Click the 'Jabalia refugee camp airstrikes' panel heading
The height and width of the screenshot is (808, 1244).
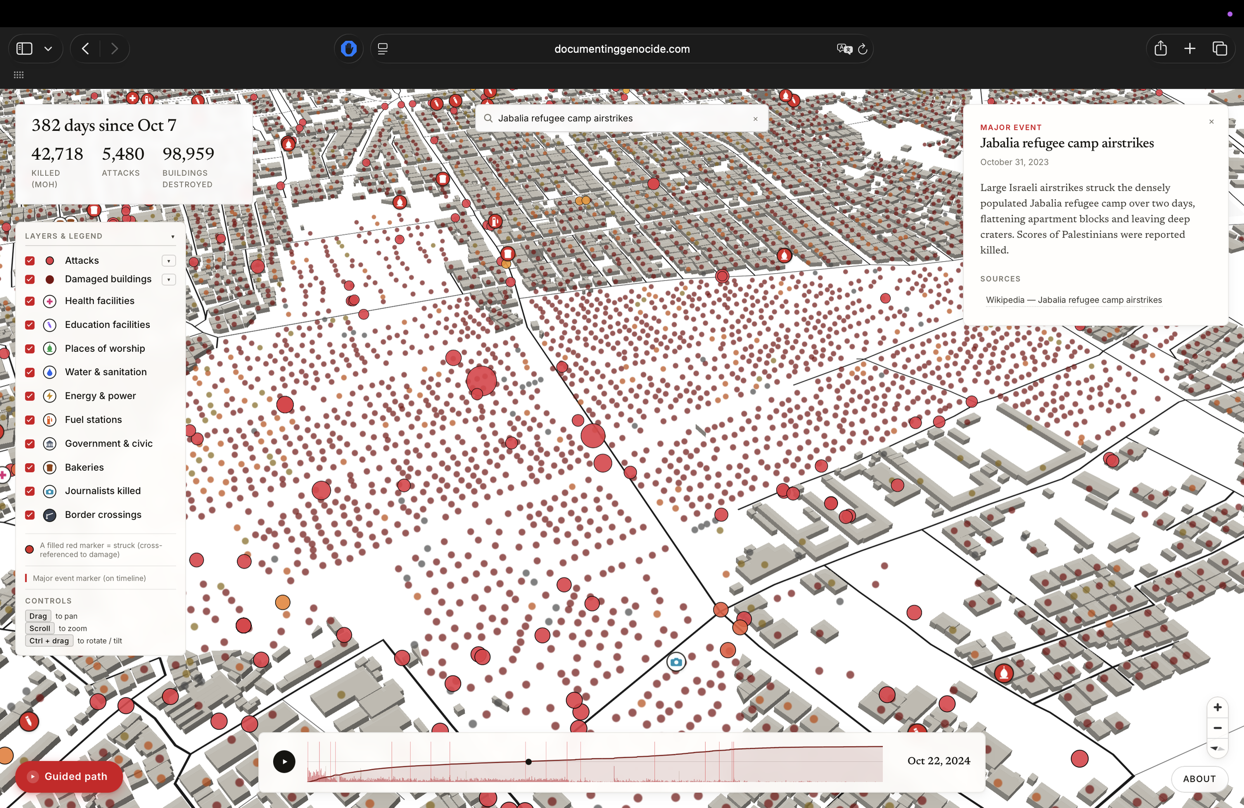point(1067,143)
